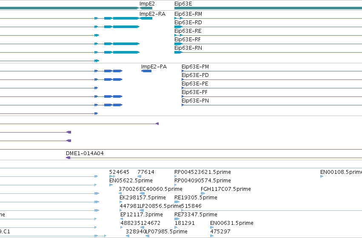Click the FGH117C07.5prime feature glyph
Image resolution: width=362 pixels, height=238 pixels.
(203, 193)
